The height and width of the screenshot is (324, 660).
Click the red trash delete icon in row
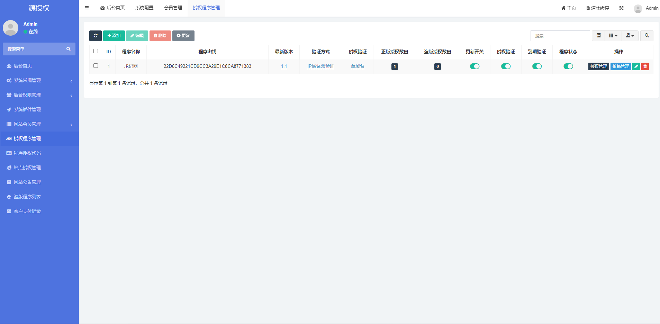click(x=645, y=66)
